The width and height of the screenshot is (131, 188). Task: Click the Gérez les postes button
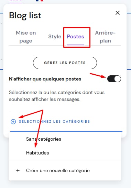[65, 63]
